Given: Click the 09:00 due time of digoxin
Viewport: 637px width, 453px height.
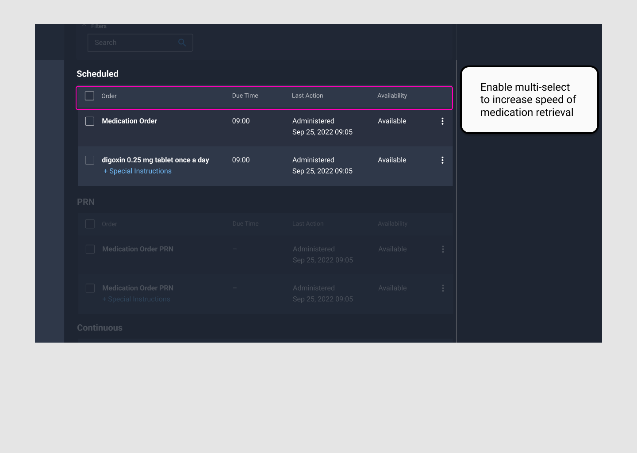Looking at the screenshot, I should (241, 160).
